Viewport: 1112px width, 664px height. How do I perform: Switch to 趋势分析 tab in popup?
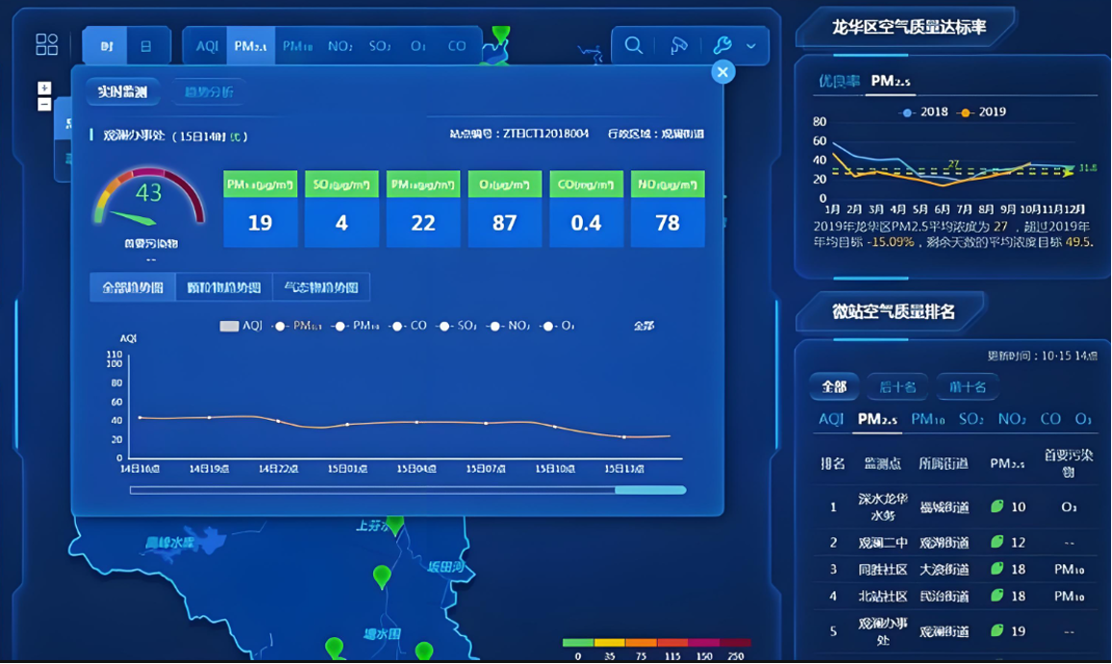[x=209, y=92]
